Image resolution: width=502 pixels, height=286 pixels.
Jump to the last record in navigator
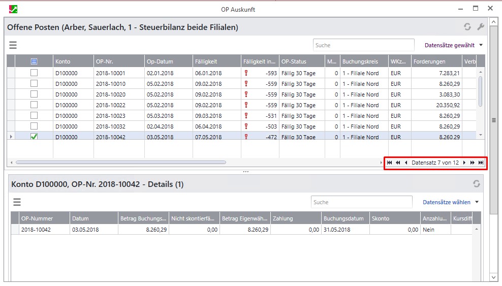point(481,163)
